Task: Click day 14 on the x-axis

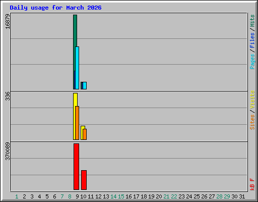Action: pyautogui.click(x=113, y=196)
